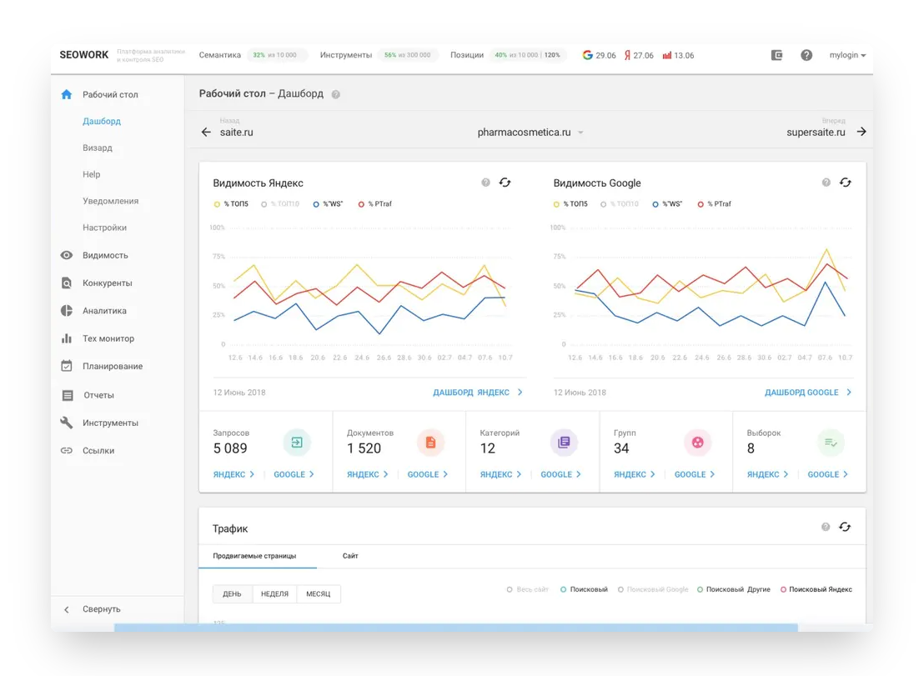Viewport: 924px width, 676px height.
Task: Open the help question mark in header
Action: (x=806, y=55)
